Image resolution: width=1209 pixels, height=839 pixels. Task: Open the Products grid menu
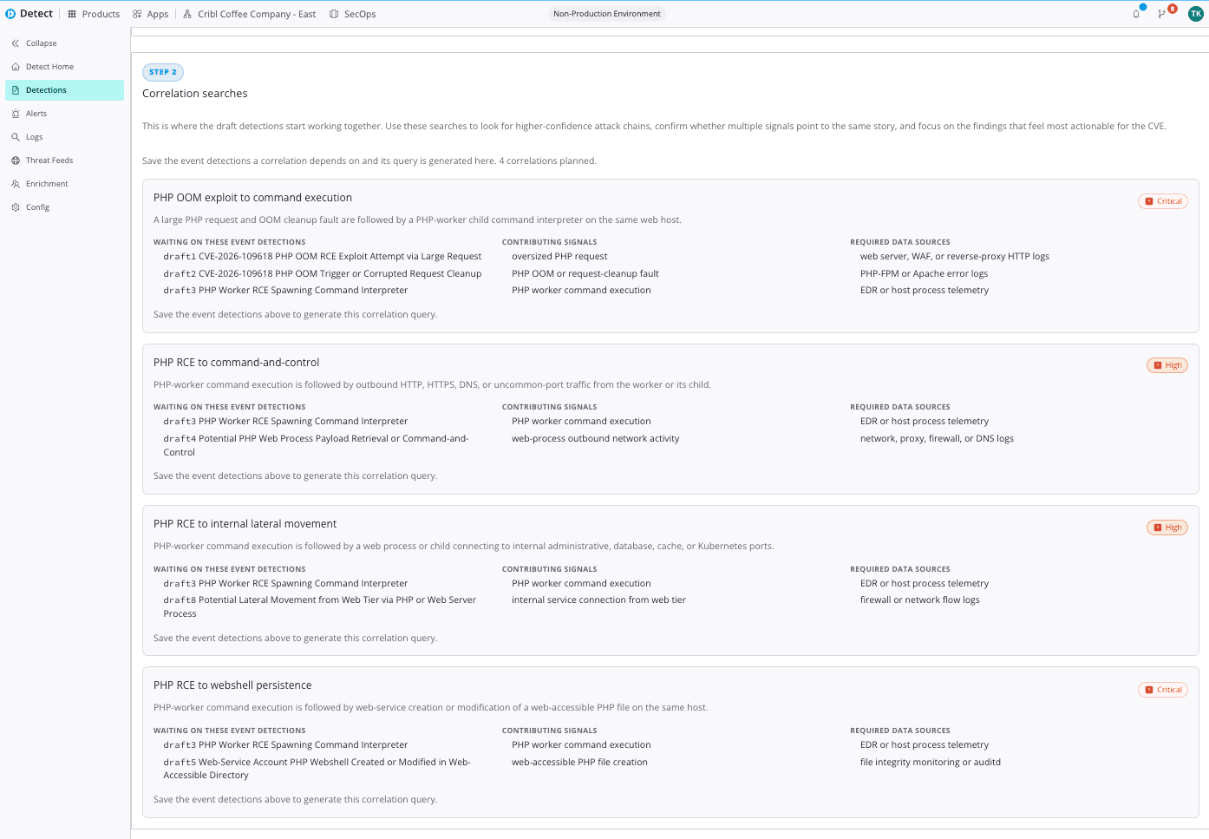[x=94, y=14]
